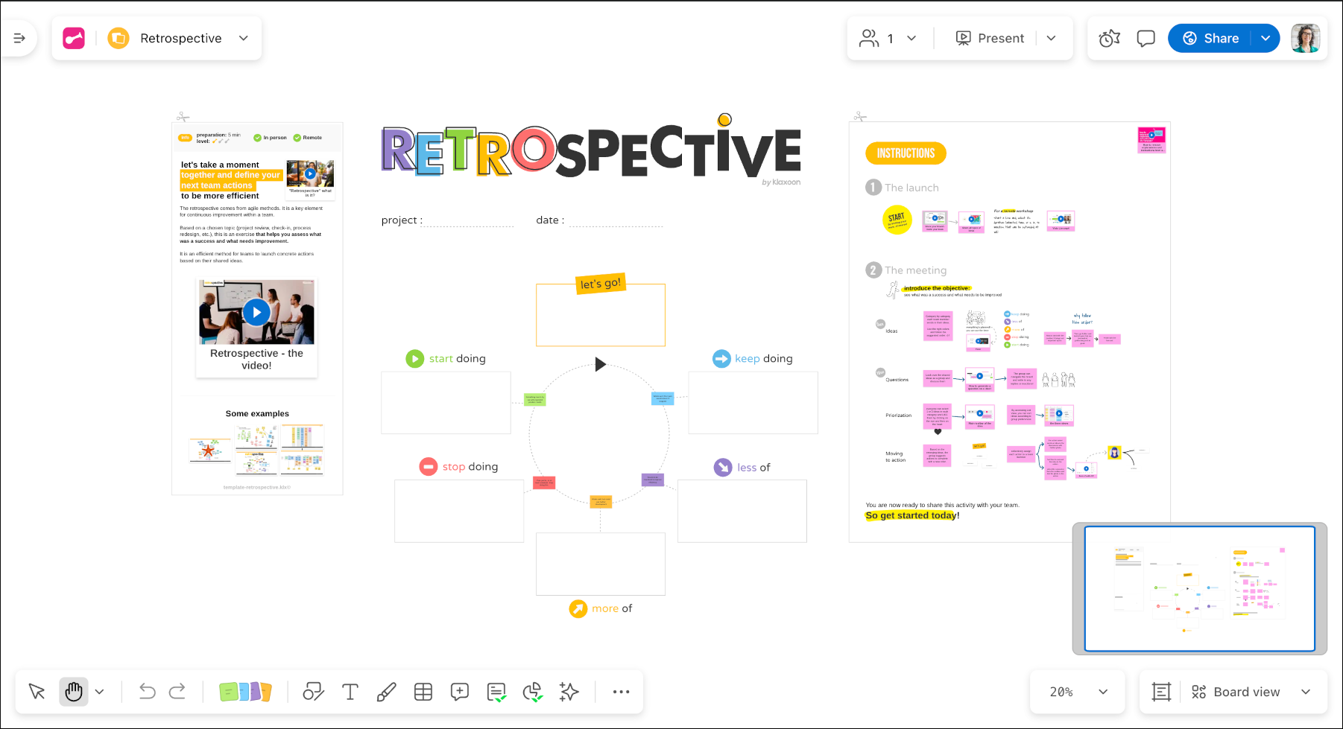Image resolution: width=1343 pixels, height=729 pixels.
Task: Open the chat bubble panel
Action: point(1145,38)
